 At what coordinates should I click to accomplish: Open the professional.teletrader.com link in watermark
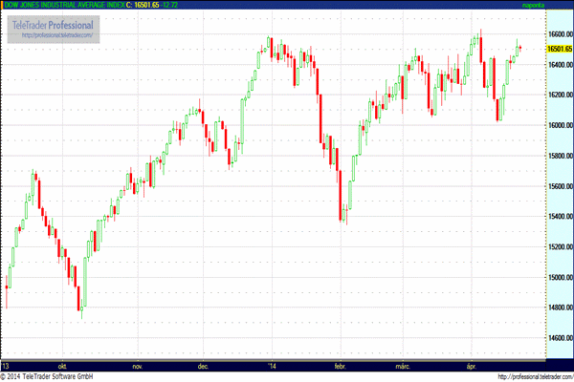[57, 35]
